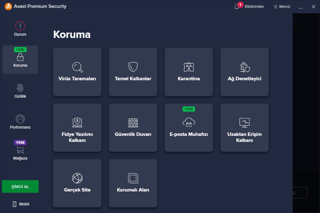The height and width of the screenshot is (213, 320).
Task: Click the Avast logo in title bar
Action: point(8,6)
